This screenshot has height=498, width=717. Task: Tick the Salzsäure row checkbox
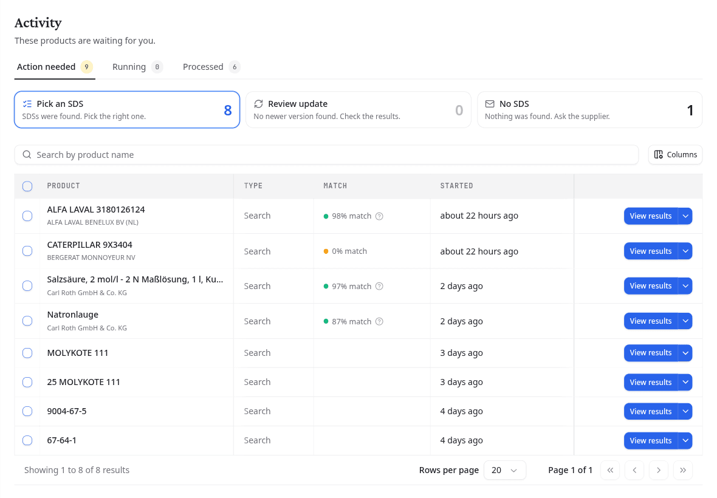(x=27, y=286)
